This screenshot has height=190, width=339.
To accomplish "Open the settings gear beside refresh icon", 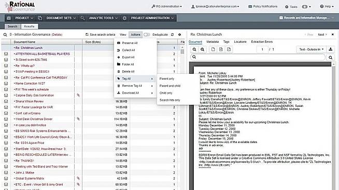I will coord(179,35).
